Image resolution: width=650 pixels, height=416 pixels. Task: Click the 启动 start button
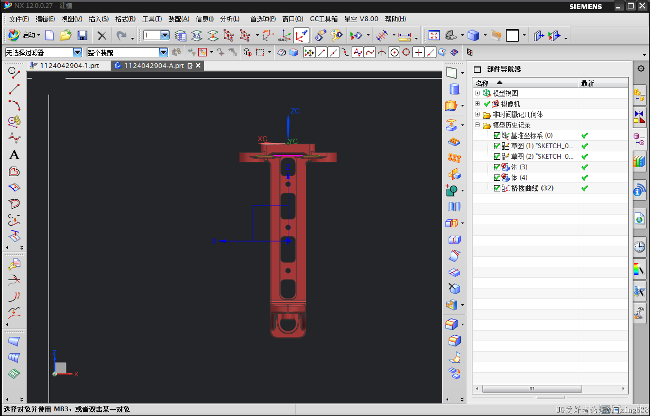tap(28, 35)
